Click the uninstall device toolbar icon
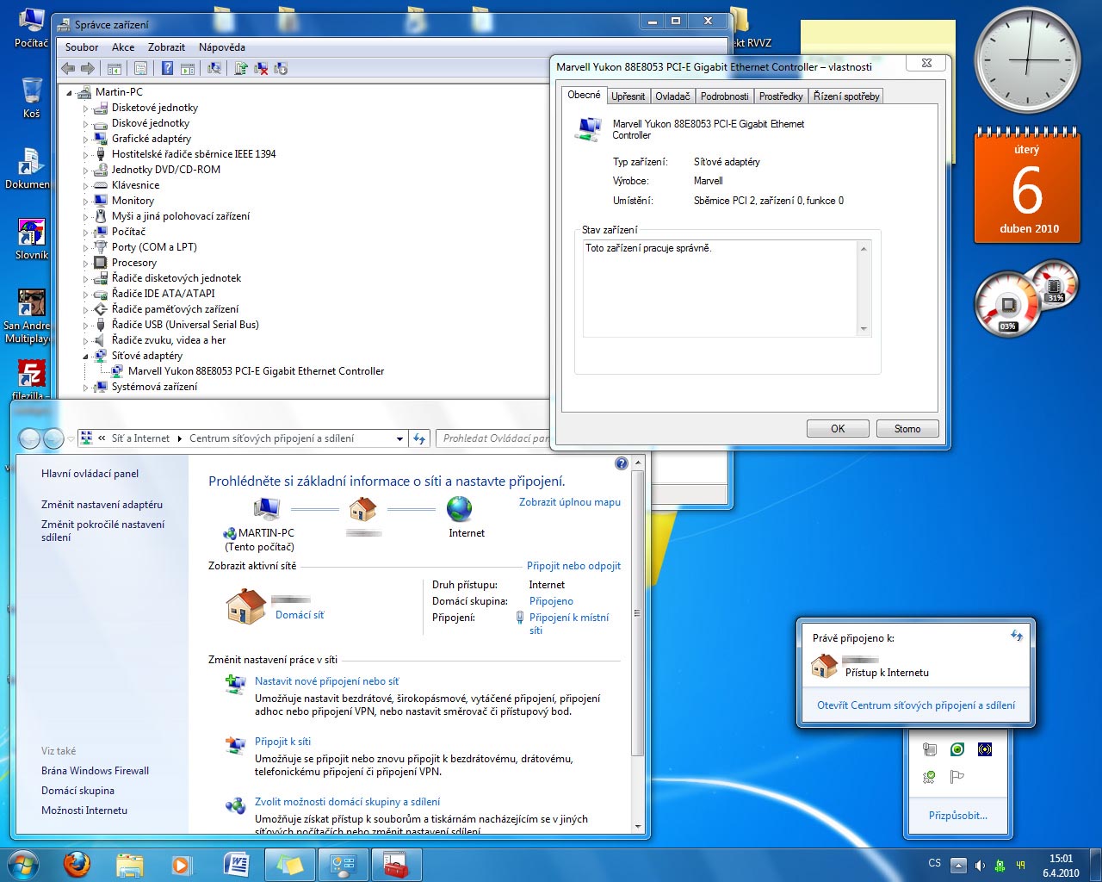 261,68
